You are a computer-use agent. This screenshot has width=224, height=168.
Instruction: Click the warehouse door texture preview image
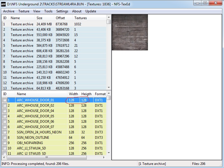(130, 32)
